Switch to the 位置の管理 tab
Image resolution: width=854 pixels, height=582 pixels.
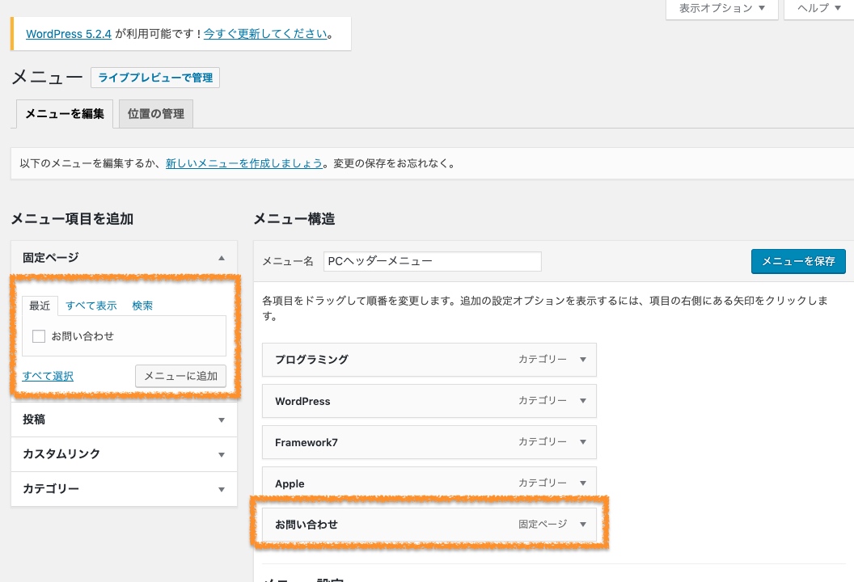156,114
